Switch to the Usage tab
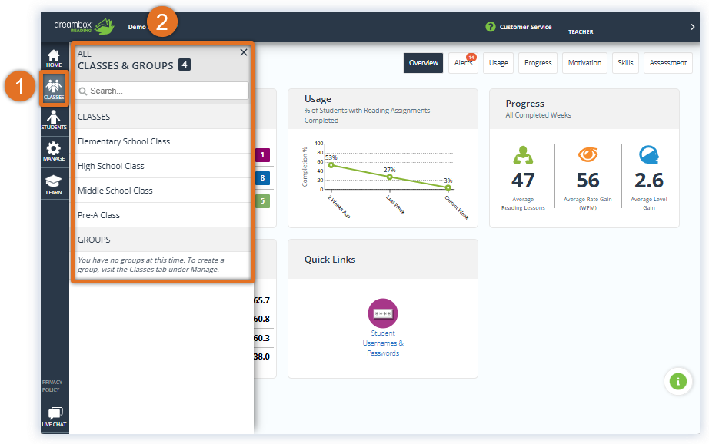709x444 pixels. (x=498, y=63)
